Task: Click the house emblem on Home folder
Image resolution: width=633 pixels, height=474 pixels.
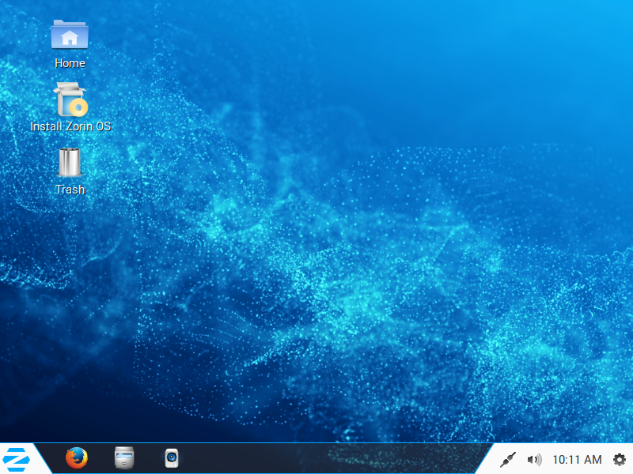Action: coord(70,37)
